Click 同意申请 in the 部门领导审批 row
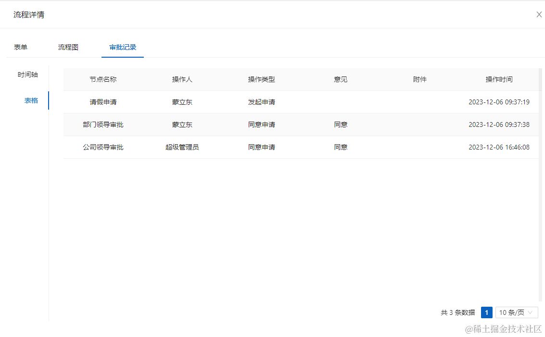The image size is (545, 337). 261,125
